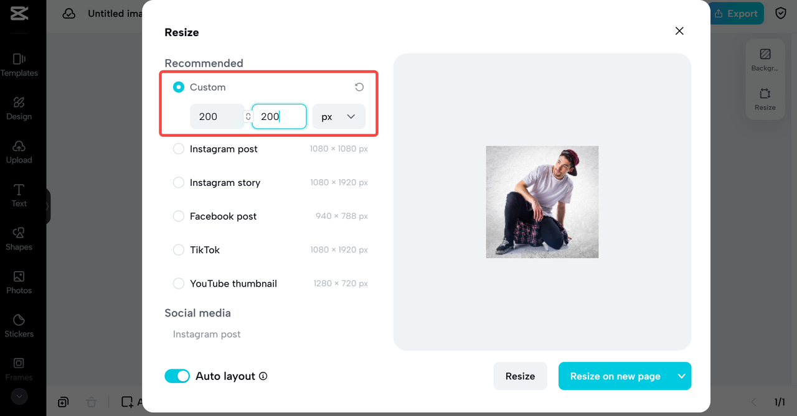This screenshot has width=797, height=416.
Task: Go to the previous page arrow
Action: point(754,402)
